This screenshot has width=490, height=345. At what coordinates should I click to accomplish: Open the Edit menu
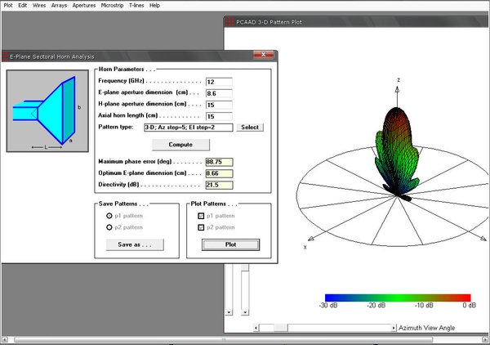click(x=23, y=6)
